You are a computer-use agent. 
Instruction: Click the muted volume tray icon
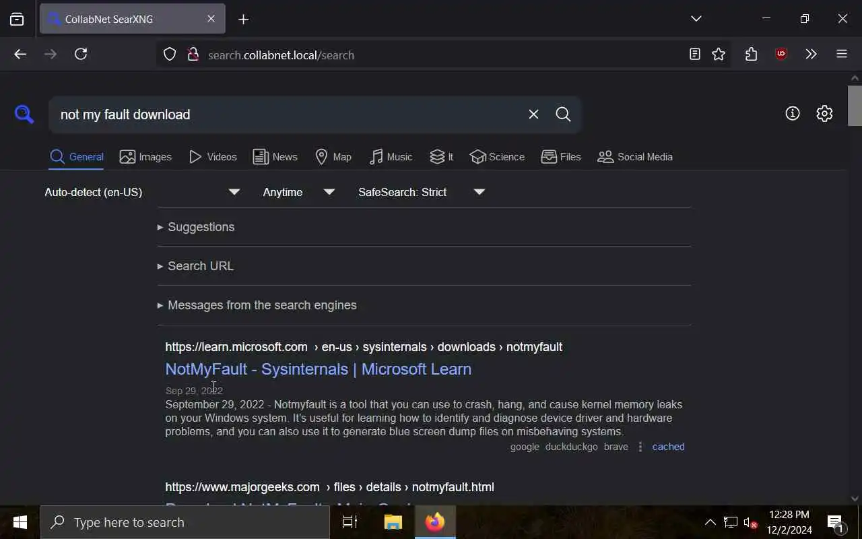tap(750, 522)
